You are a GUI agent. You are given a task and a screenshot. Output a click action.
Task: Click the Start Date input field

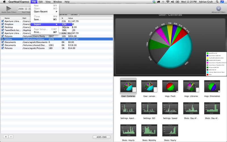(24, 9)
